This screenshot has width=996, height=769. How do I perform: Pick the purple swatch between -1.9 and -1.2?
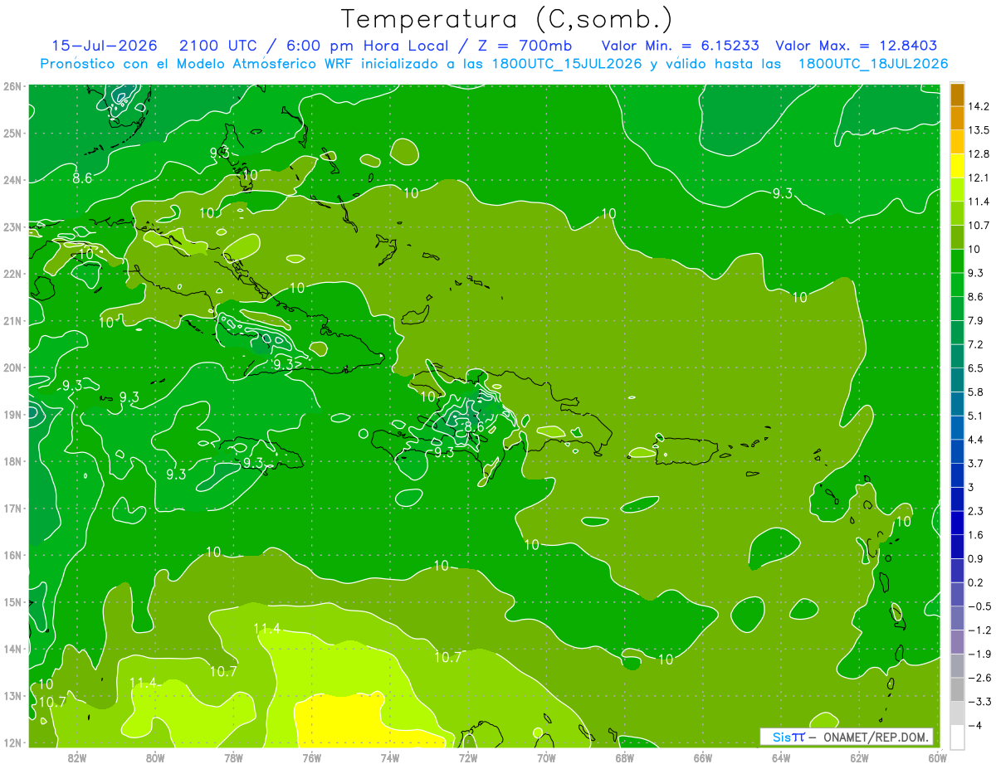pos(957,641)
